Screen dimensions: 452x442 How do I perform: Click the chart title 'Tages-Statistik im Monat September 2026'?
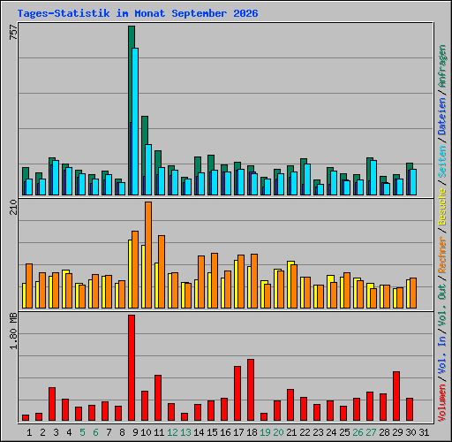[138, 13]
